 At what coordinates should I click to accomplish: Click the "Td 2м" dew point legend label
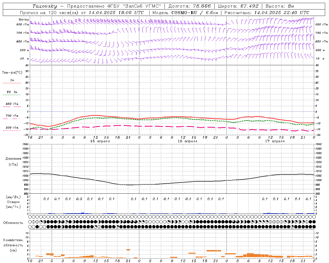pos(12,92)
